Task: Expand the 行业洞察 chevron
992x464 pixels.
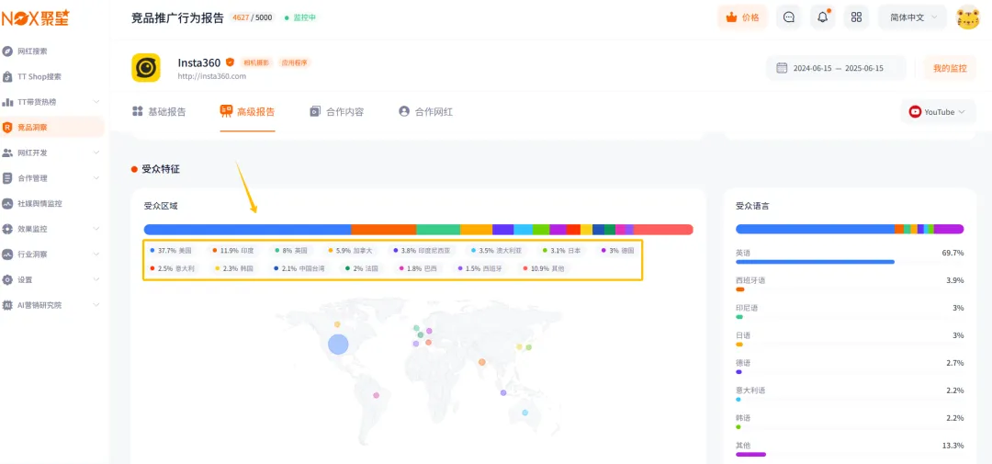Action: [96, 254]
